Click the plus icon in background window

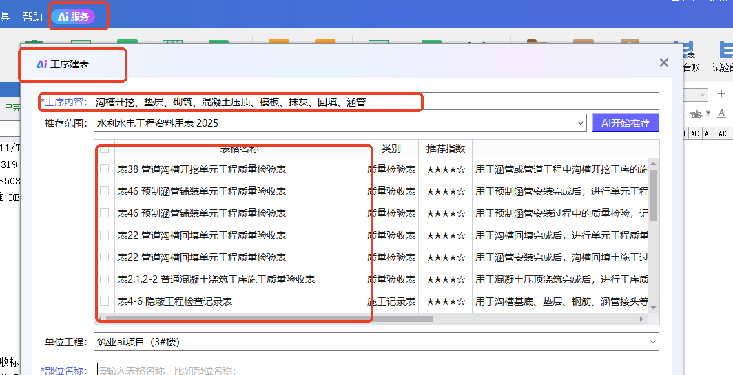pos(721,94)
